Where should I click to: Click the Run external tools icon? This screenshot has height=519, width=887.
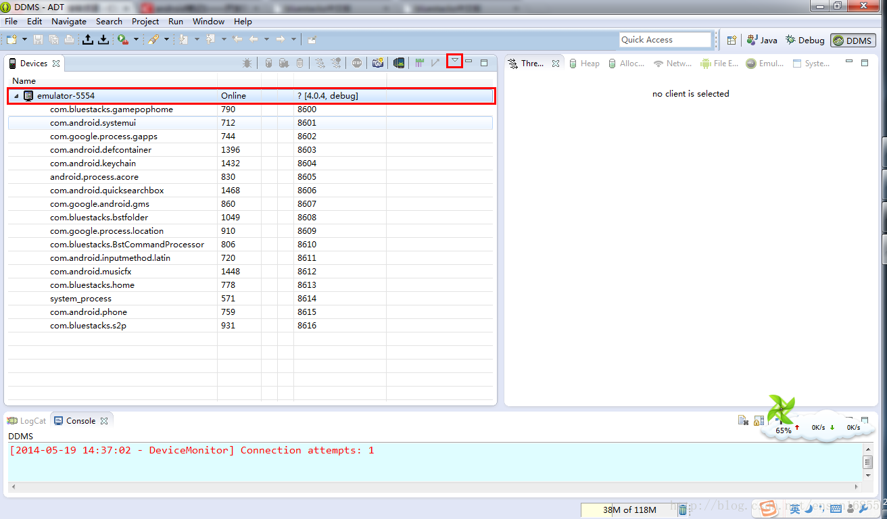pyautogui.click(x=122, y=40)
